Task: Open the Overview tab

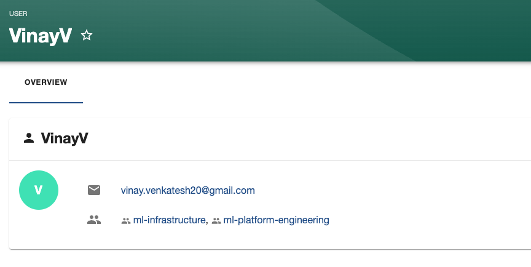Action: [x=46, y=82]
